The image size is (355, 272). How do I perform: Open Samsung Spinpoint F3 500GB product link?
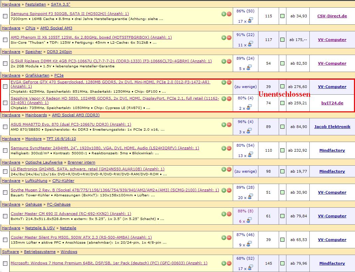[x=70, y=14]
